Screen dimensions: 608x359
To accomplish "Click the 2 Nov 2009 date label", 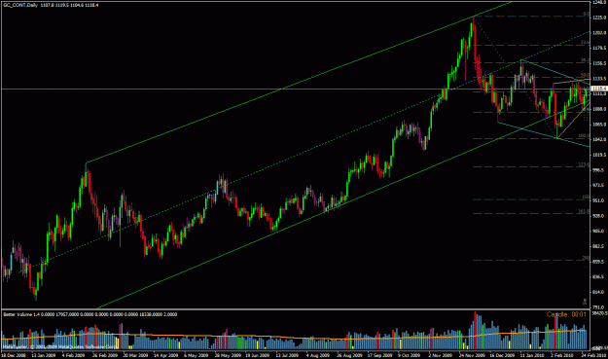I will click(441, 355).
